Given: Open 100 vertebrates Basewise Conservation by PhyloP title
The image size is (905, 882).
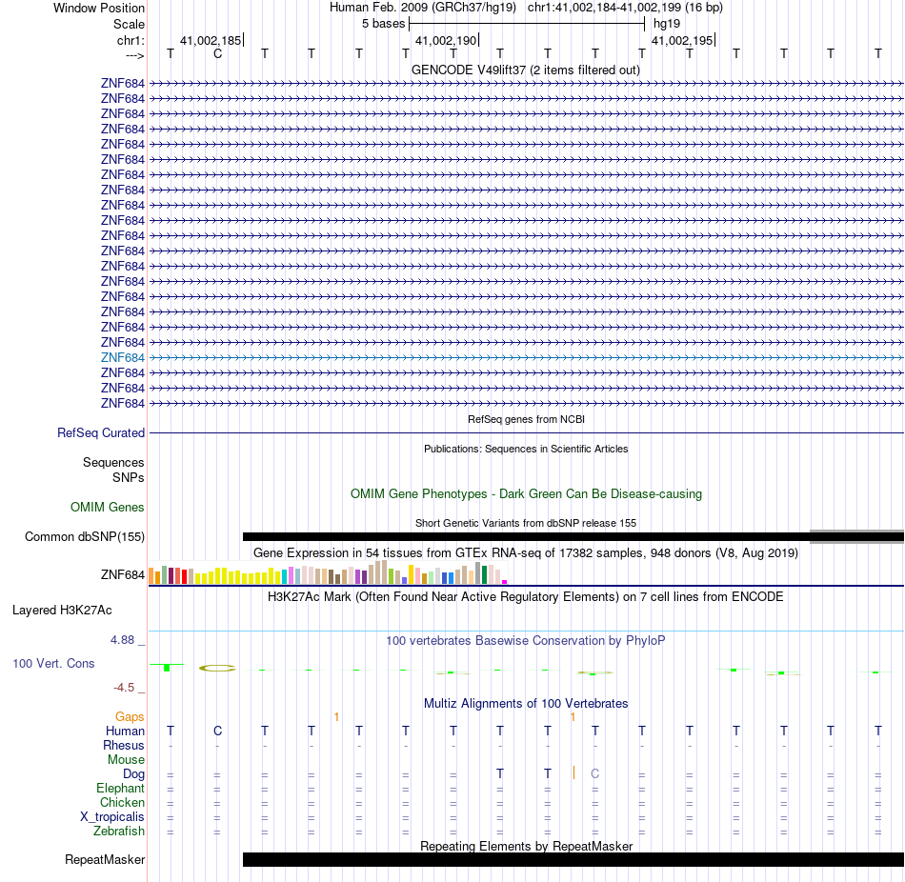Looking at the screenshot, I should [x=525, y=641].
